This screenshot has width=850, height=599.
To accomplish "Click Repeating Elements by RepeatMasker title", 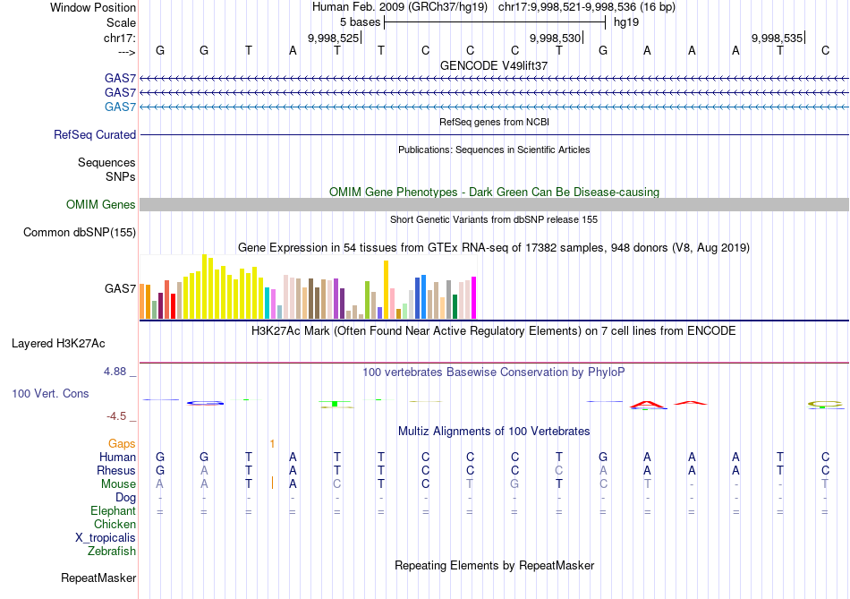I will tap(494, 565).
